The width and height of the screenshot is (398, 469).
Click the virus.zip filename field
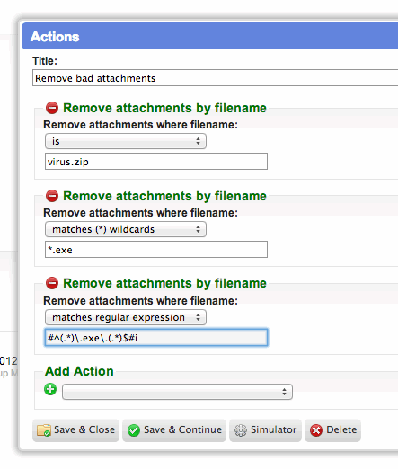(x=156, y=162)
